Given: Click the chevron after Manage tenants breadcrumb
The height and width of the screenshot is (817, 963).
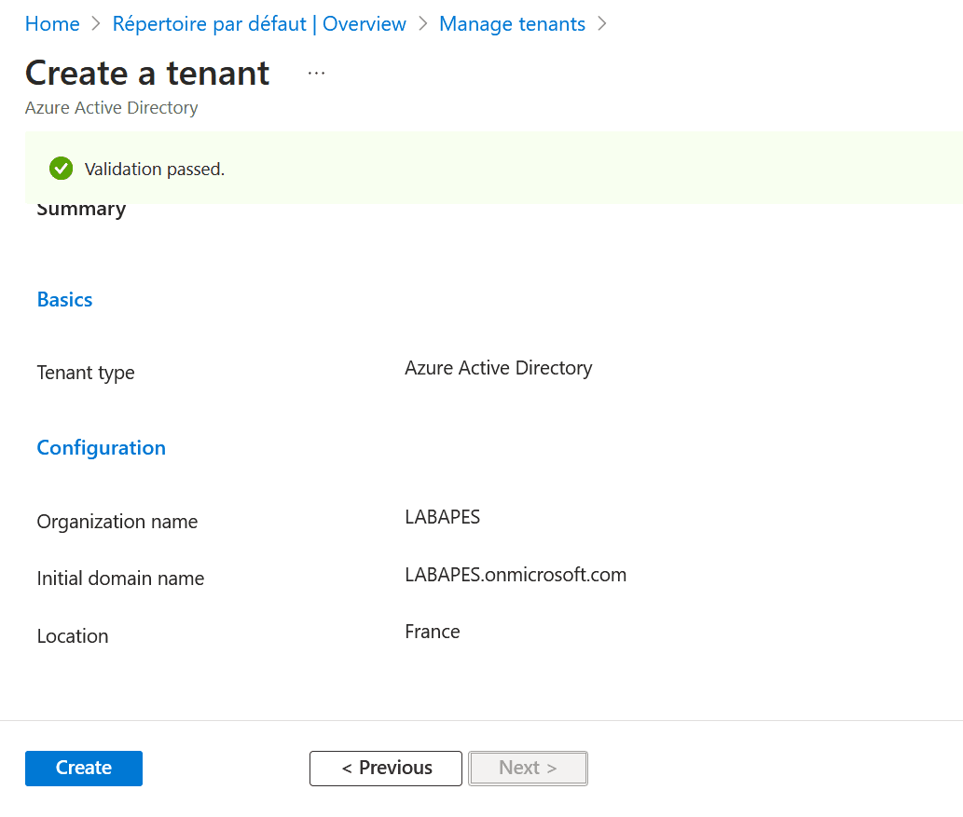Looking at the screenshot, I should click(601, 24).
